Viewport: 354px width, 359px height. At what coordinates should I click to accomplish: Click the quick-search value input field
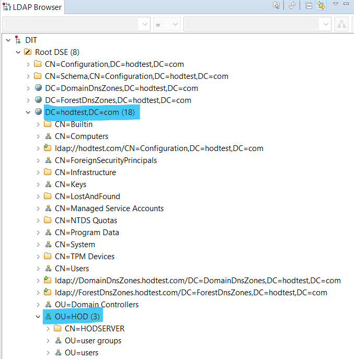[x=253, y=24]
